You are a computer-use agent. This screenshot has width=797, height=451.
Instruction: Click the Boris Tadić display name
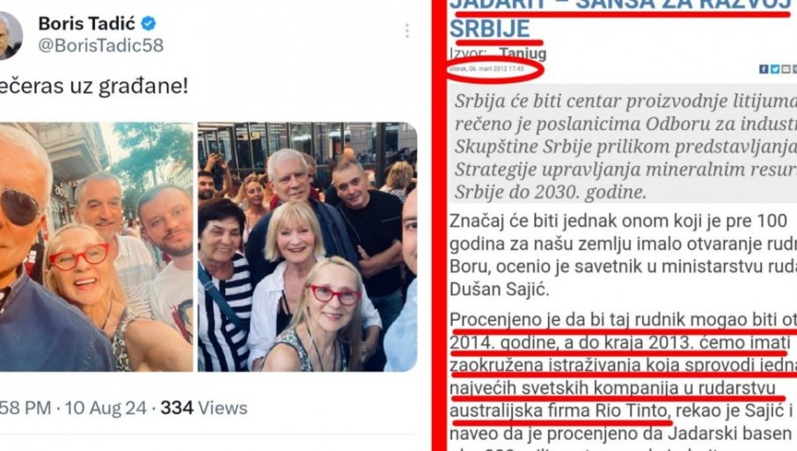coord(87,24)
